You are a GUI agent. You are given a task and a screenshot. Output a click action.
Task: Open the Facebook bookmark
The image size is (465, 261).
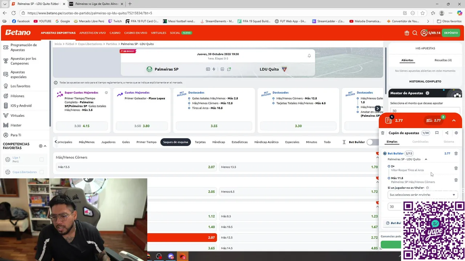(x=21, y=21)
